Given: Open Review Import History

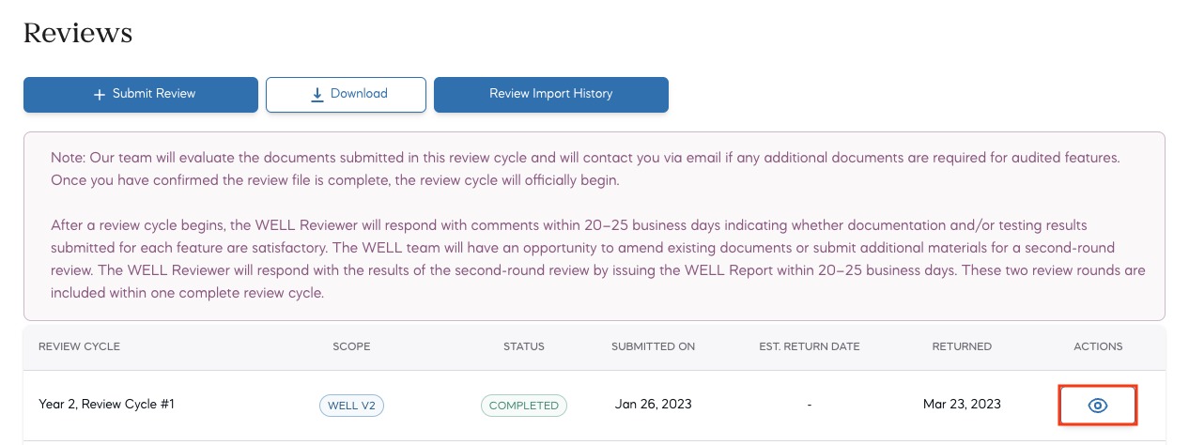Looking at the screenshot, I should 551,94.
